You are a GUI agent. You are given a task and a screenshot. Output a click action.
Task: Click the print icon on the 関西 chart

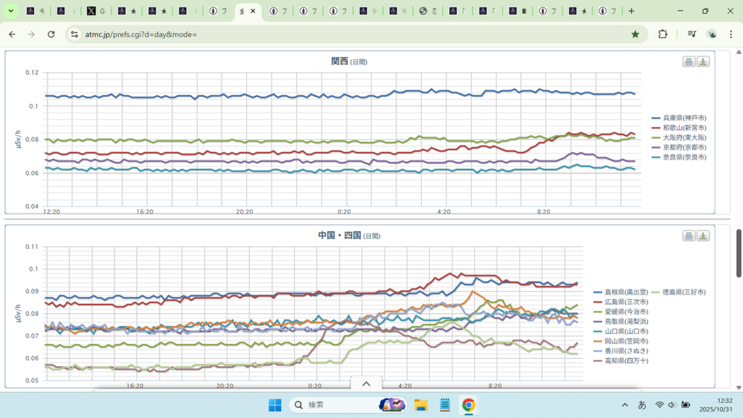point(689,62)
